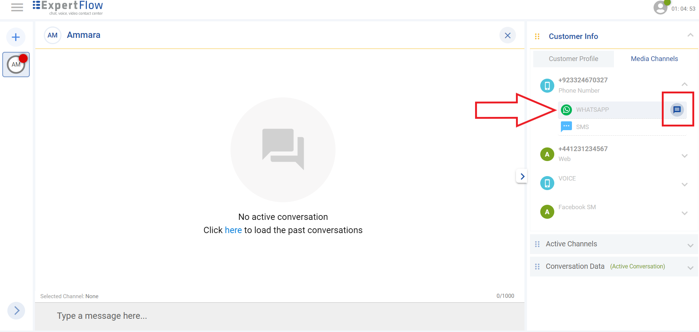Screen dimensions: 699x332
Task: Open the hamburger navigation menu
Action: tap(17, 7)
